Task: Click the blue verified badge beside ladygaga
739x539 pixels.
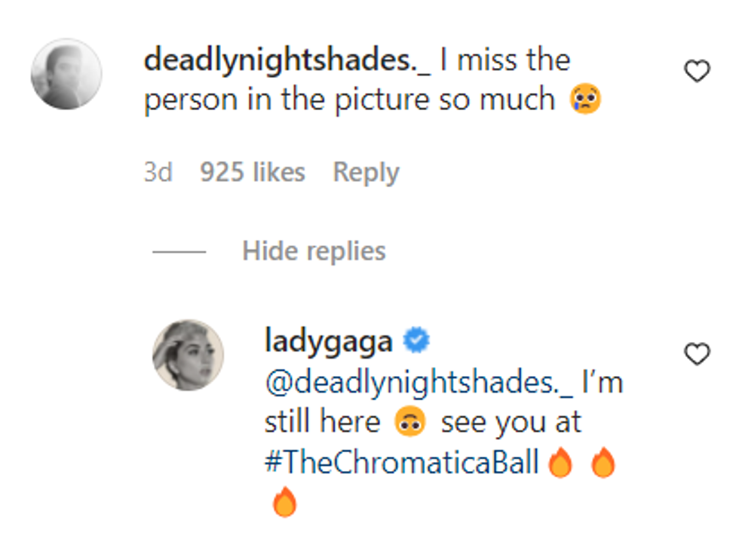Action: pos(416,340)
